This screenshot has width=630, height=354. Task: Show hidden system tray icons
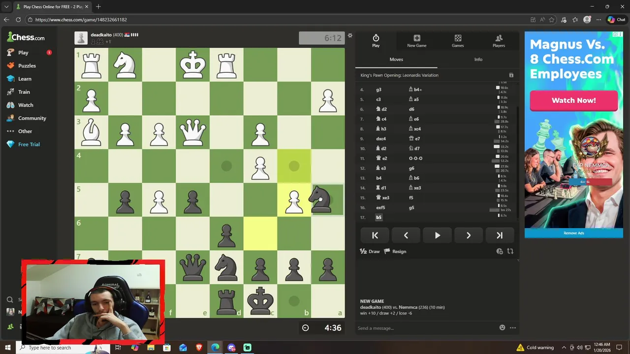(x=564, y=348)
